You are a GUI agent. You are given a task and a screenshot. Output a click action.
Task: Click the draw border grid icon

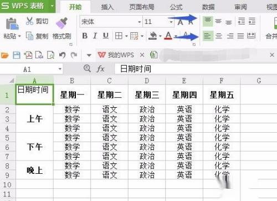point(134,36)
